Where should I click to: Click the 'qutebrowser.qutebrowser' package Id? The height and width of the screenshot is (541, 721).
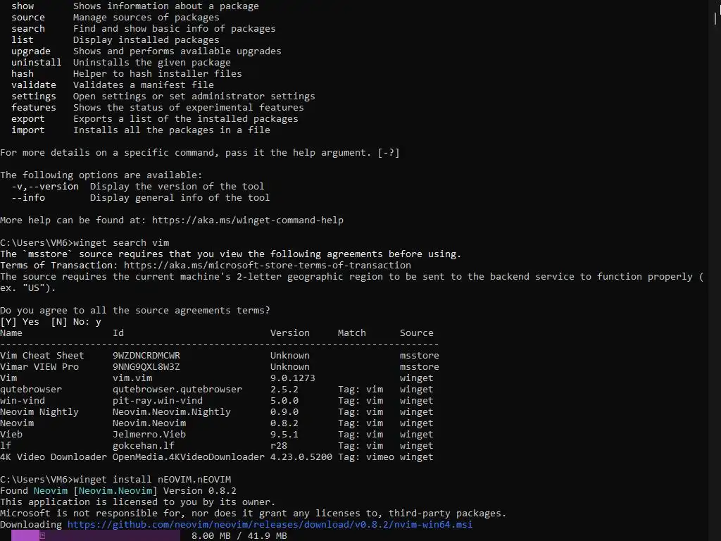point(177,389)
